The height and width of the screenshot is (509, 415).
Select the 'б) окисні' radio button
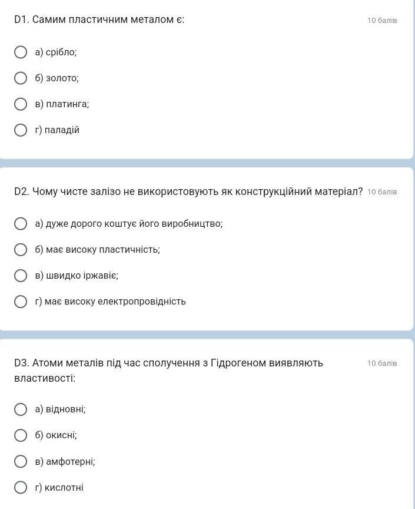[x=21, y=435]
